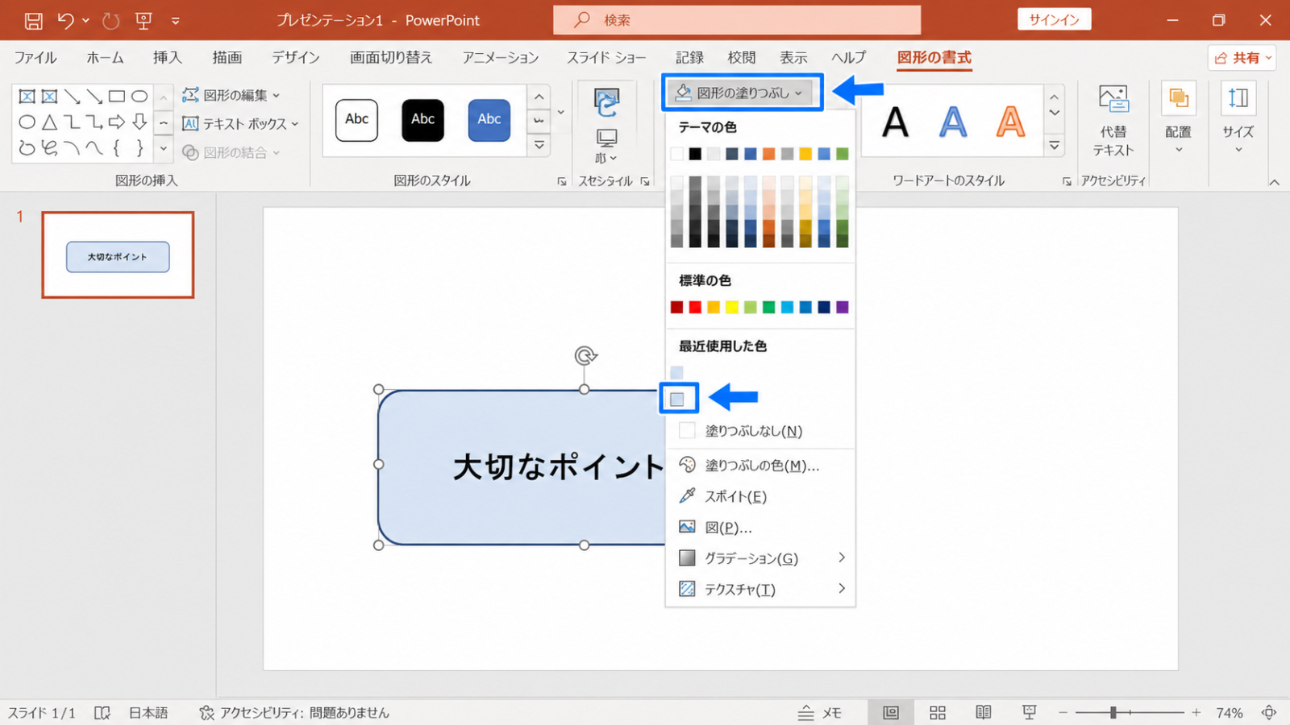The height and width of the screenshot is (725, 1290).
Task: Click the black A WordArt style
Action: pos(895,122)
